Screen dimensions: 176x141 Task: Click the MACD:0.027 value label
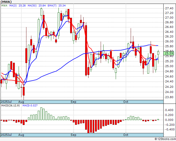click(x=30, y=106)
